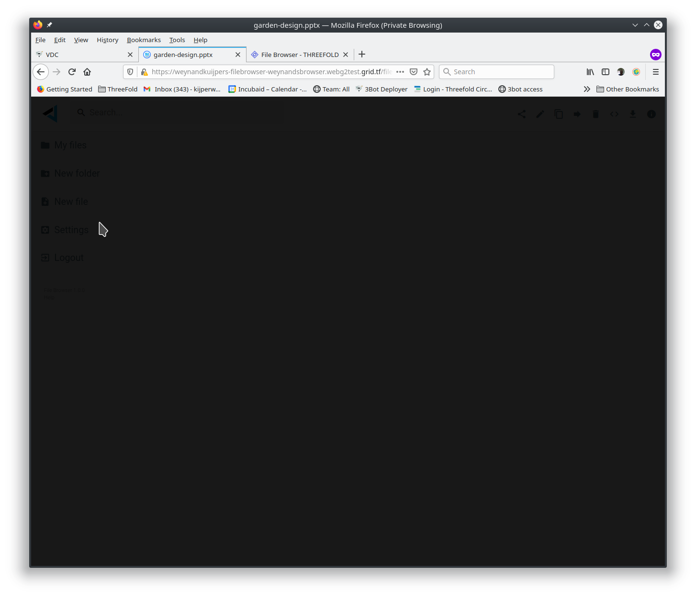Open Login - Threefold Circ... bookmark
This screenshot has width=696, height=597.
tap(453, 89)
